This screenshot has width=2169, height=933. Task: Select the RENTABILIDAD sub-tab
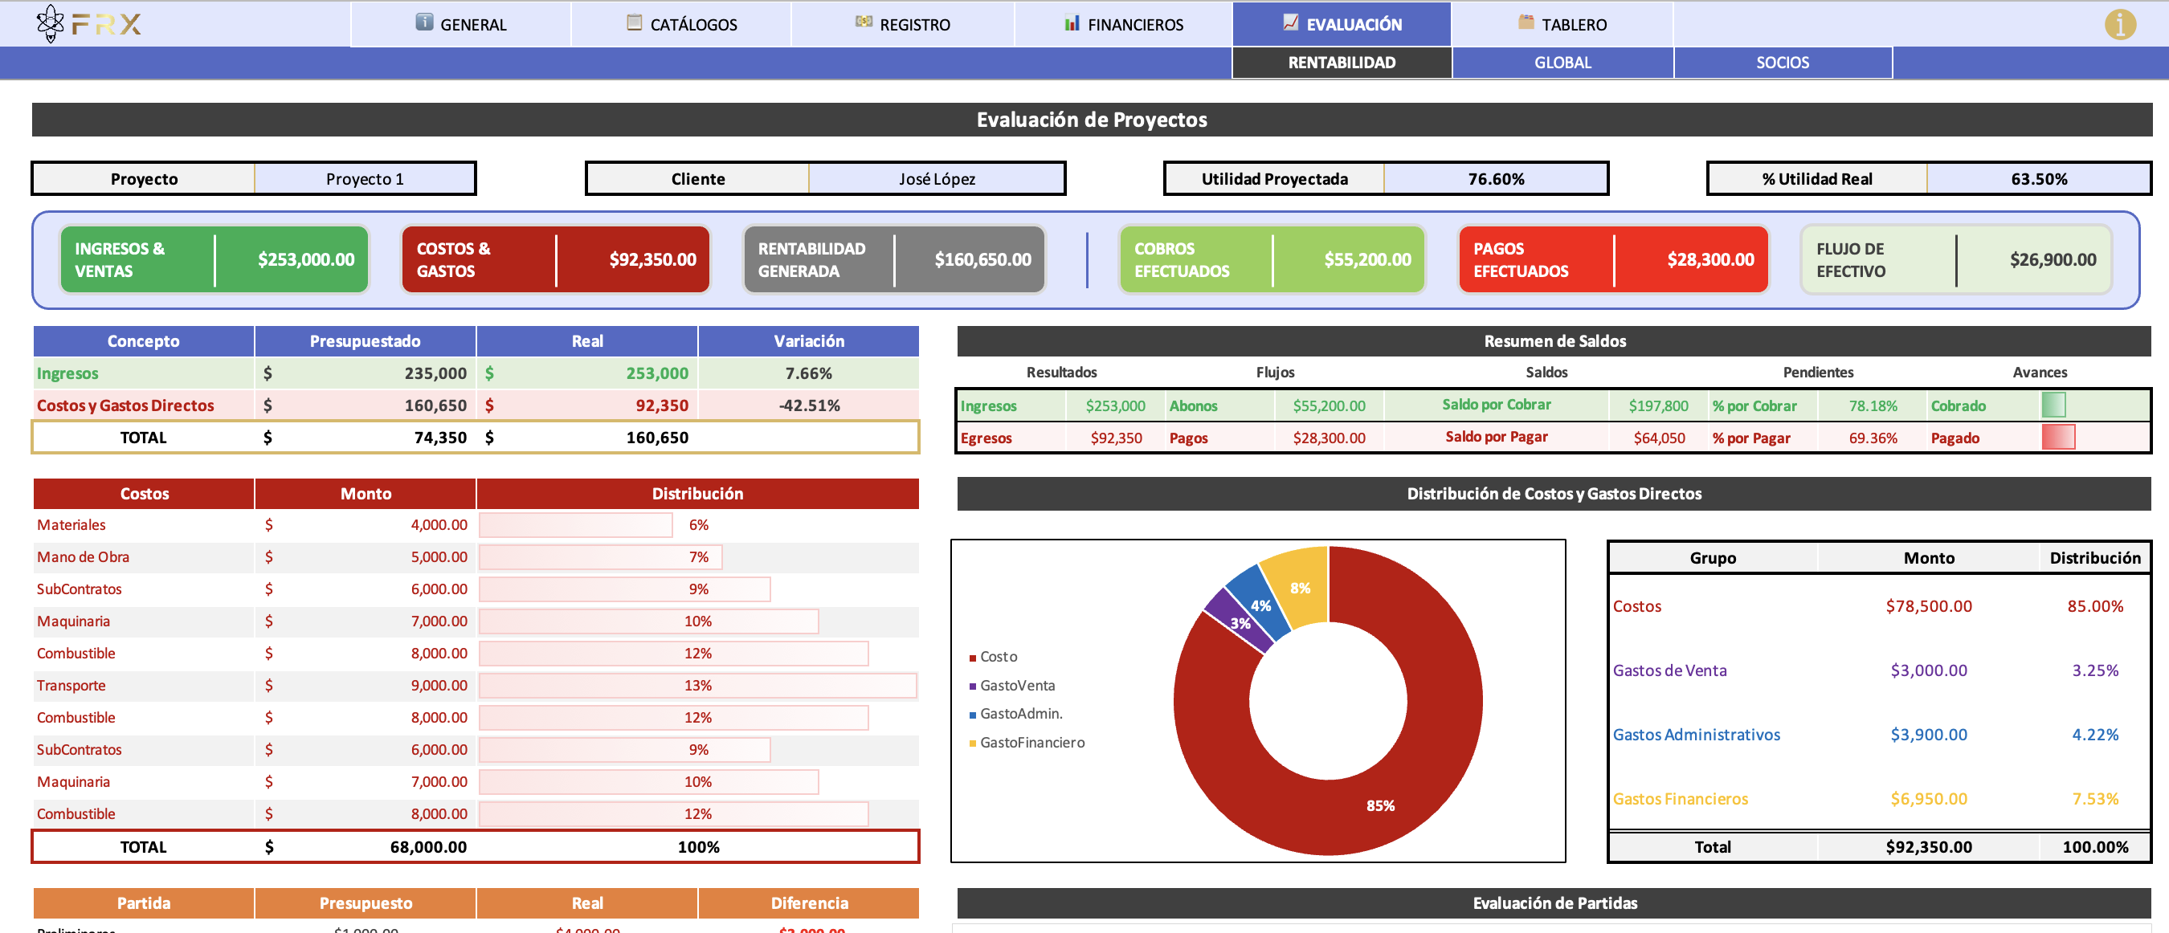pyautogui.click(x=1342, y=63)
